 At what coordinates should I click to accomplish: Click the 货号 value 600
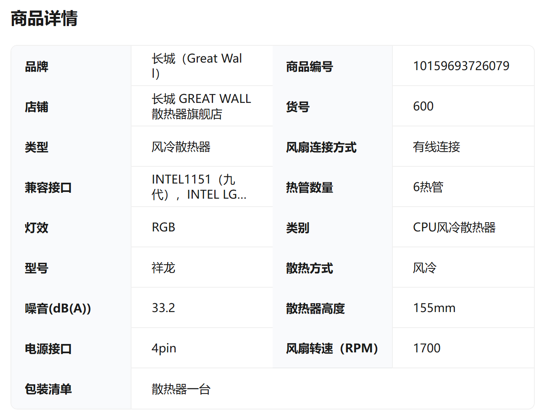click(423, 106)
